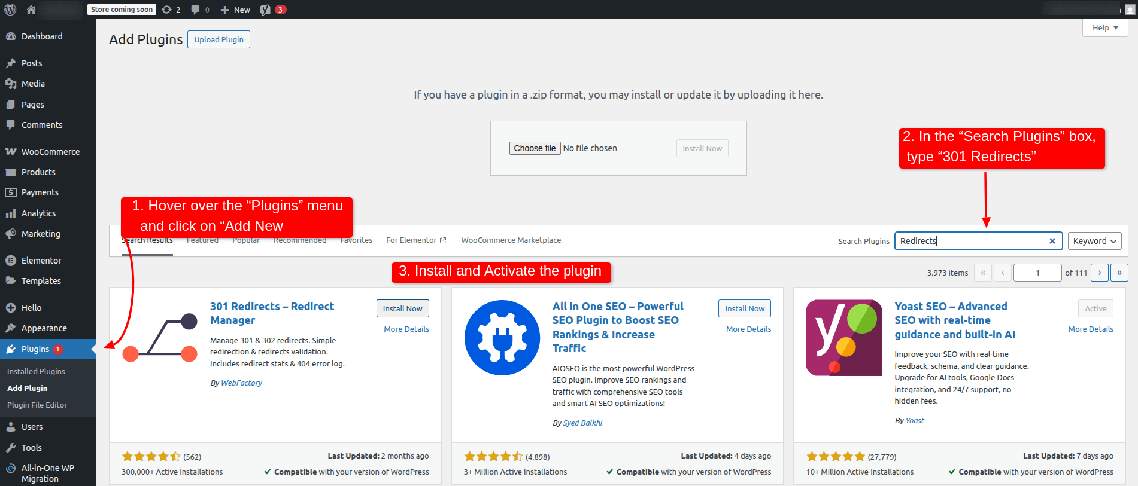Open the For Elementor external tab
This screenshot has width=1138, height=486.
pyautogui.click(x=416, y=240)
